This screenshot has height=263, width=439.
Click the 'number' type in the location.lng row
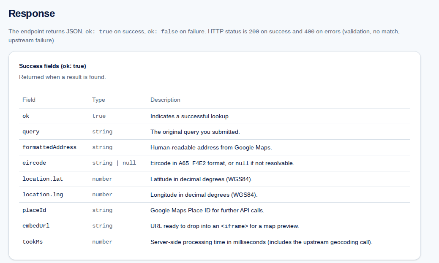[x=102, y=195]
